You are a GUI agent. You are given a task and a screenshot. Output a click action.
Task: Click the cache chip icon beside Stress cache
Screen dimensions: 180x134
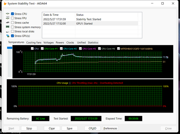tap(7, 23)
